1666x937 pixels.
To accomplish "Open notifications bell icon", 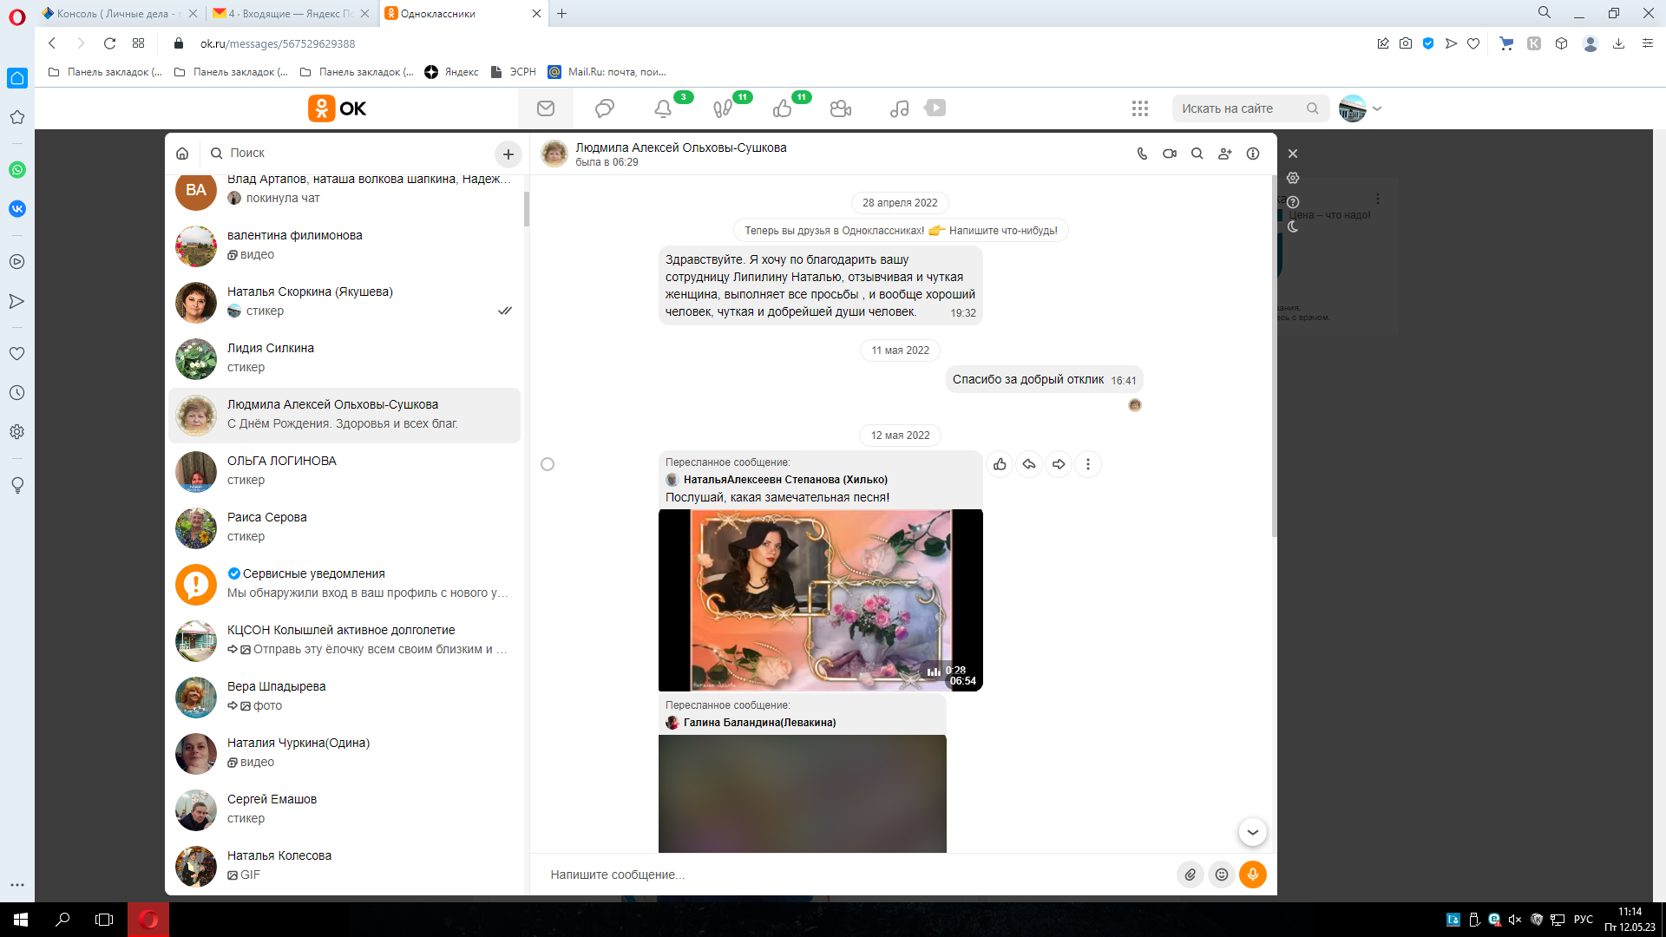I will (663, 108).
